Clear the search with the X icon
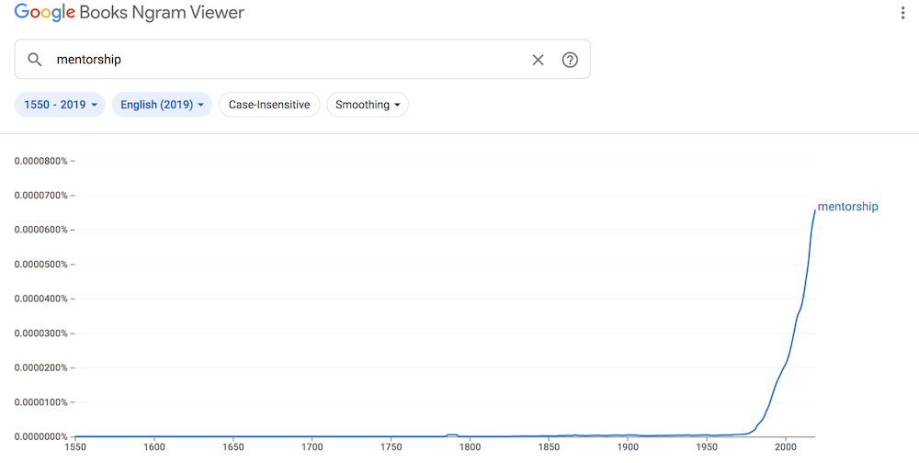The width and height of the screenshot is (919, 463). (x=538, y=60)
